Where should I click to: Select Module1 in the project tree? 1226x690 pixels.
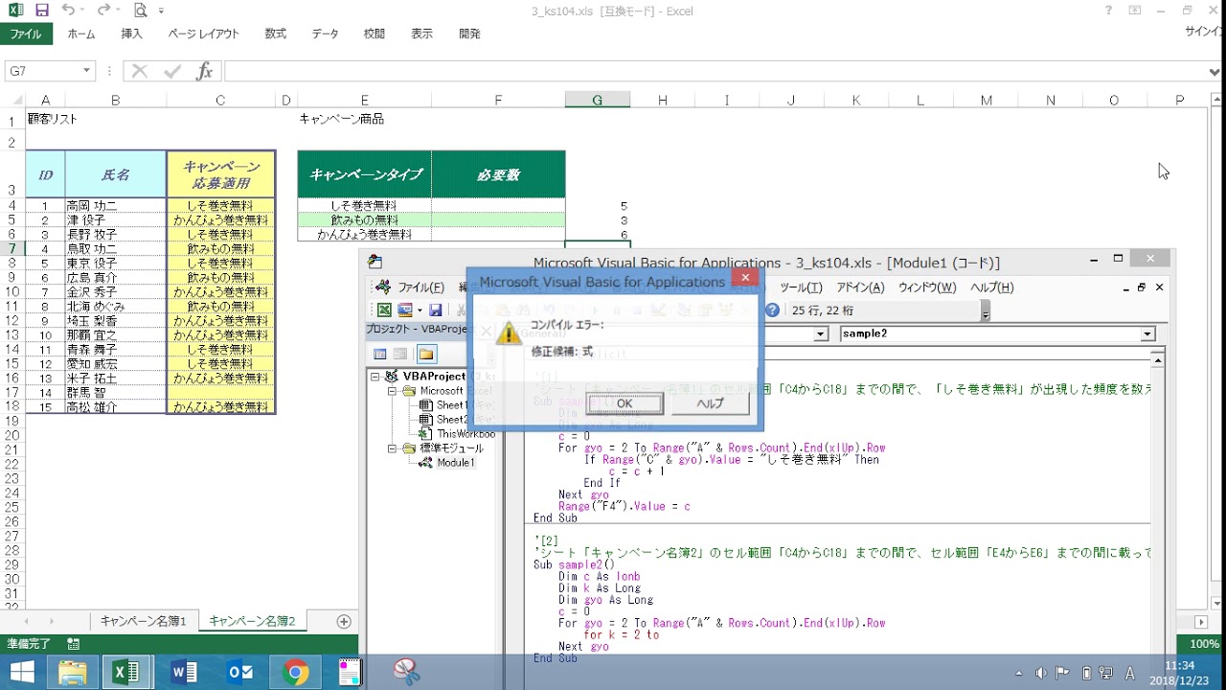pyautogui.click(x=456, y=463)
